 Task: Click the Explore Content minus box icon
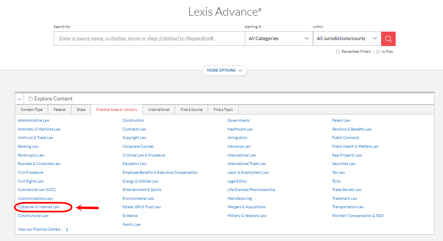pyautogui.click(x=30, y=99)
